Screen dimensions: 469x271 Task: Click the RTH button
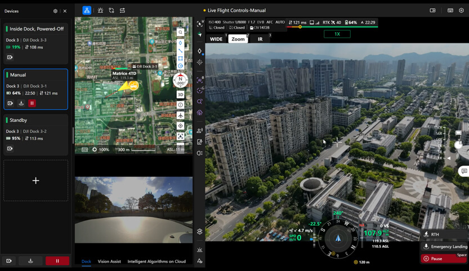pos(445,234)
